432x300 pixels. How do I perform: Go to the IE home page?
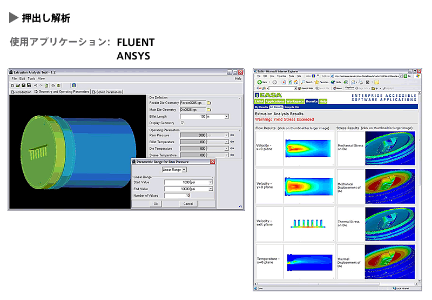click(x=296, y=82)
